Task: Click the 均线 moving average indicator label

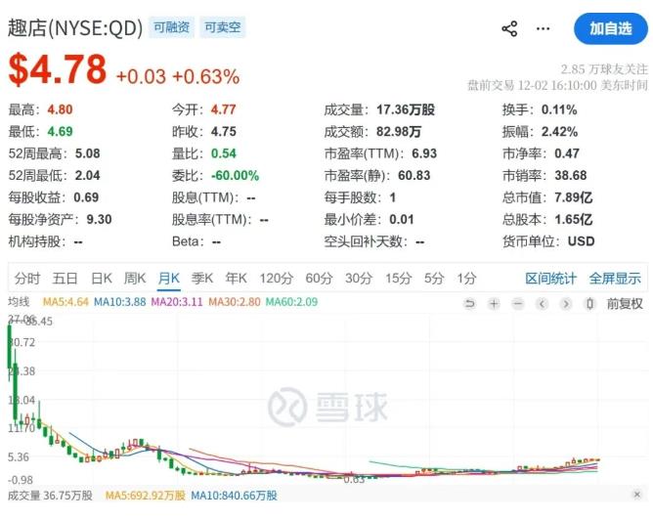Action: 20,302
